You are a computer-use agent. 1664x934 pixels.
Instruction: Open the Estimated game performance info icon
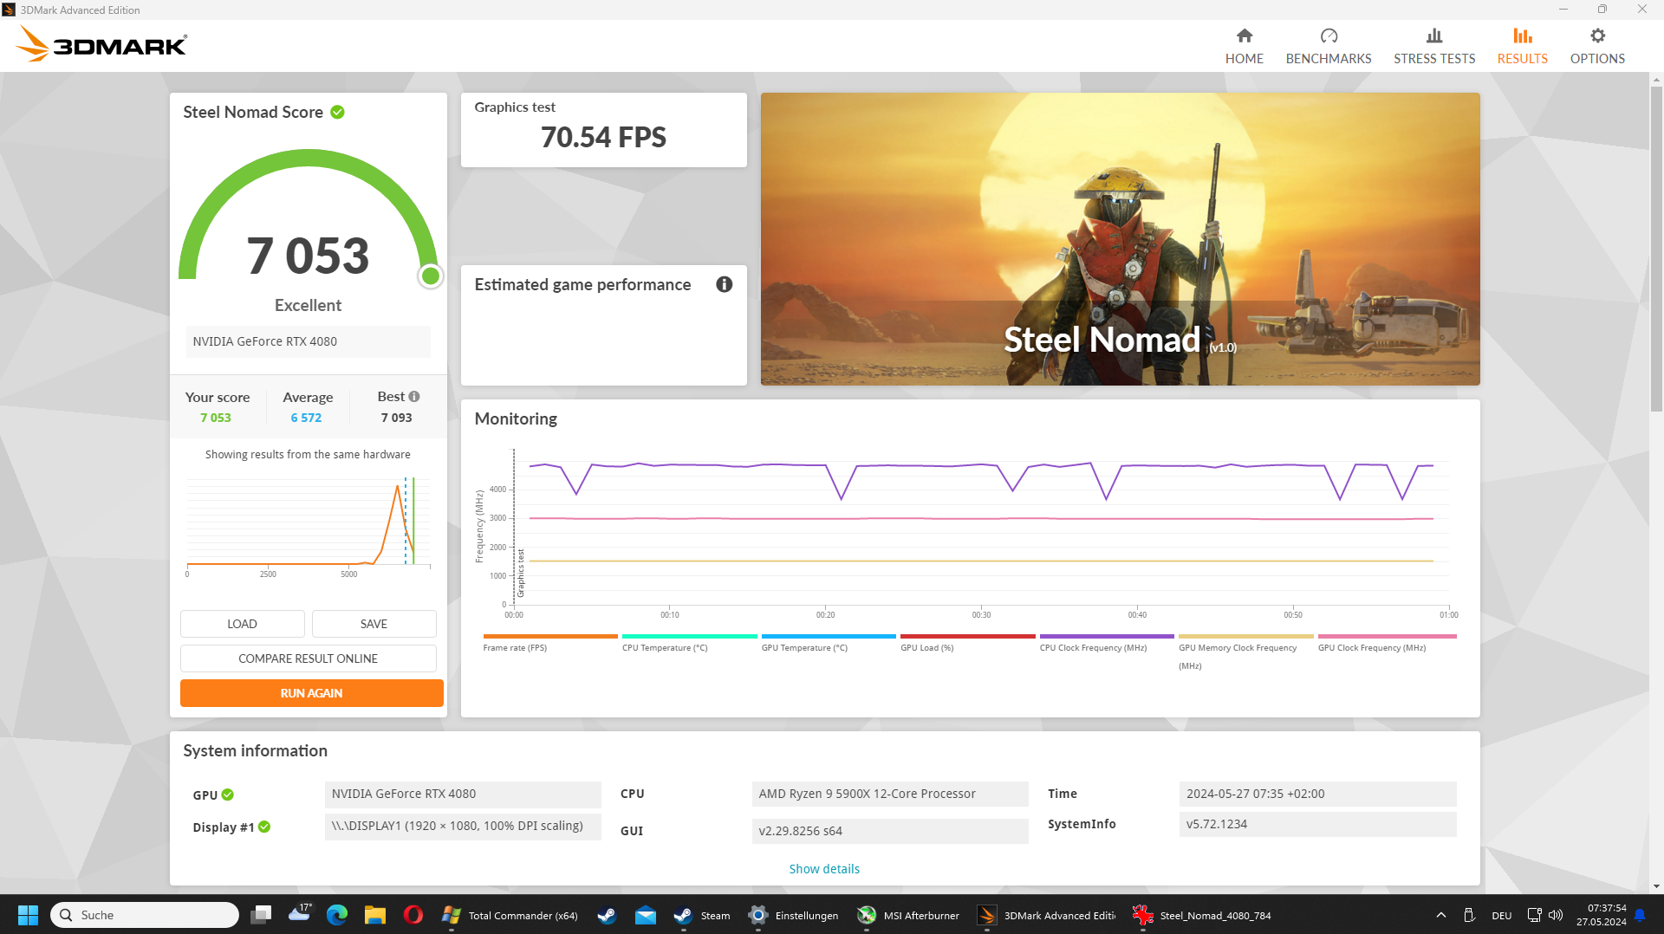coord(725,284)
